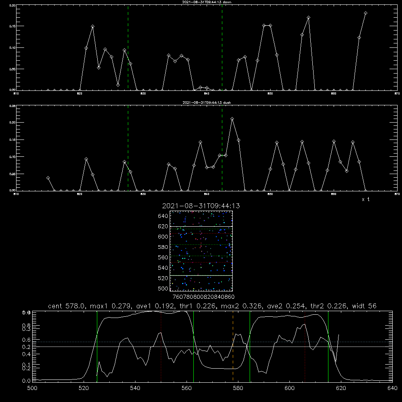Open the colored scatter image panel
402x402 pixels.
pos(201,251)
